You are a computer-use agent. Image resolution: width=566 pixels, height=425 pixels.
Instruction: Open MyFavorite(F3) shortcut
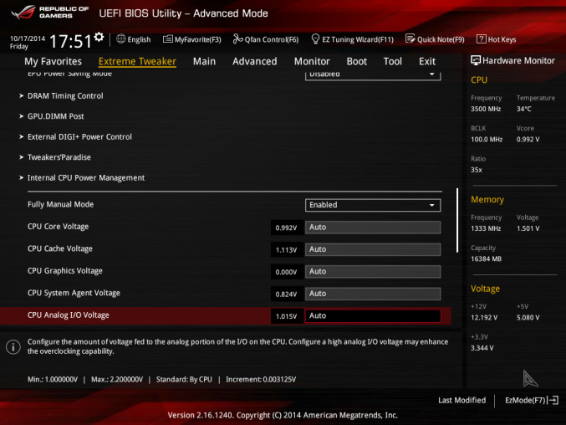pyautogui.click(x=192, y=39)
